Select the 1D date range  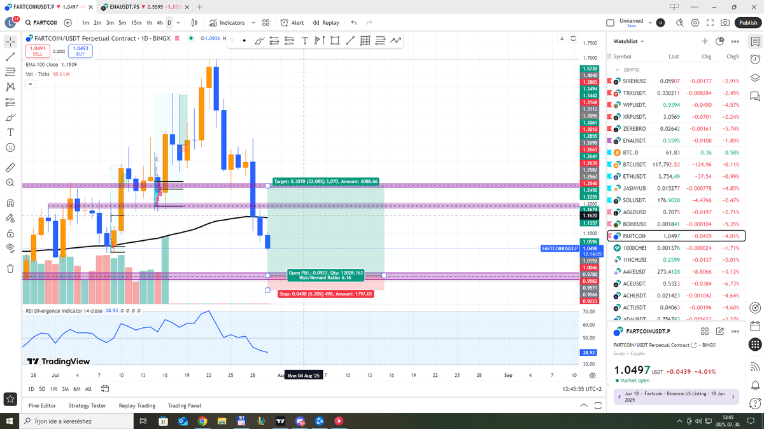pyautogui.click(x=31, y=388)
